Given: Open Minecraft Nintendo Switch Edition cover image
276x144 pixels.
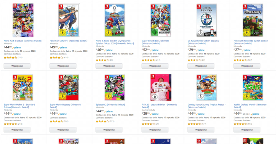Looking at the screenshot, I should click(x=253, y=20).
